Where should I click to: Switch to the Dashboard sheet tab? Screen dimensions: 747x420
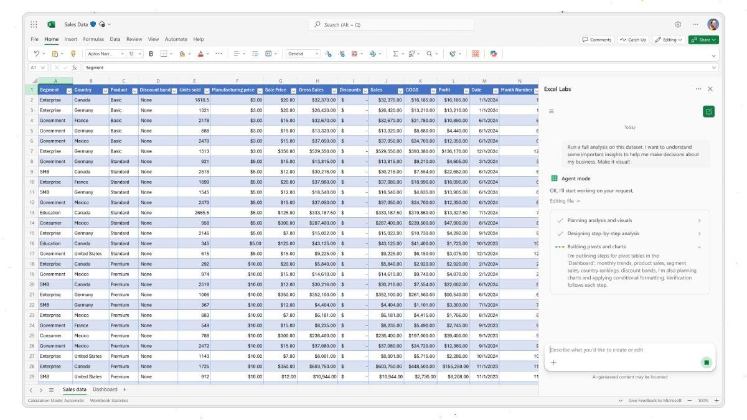click(105, 390)
